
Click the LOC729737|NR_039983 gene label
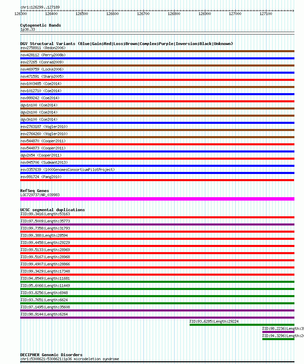(40, 195)
